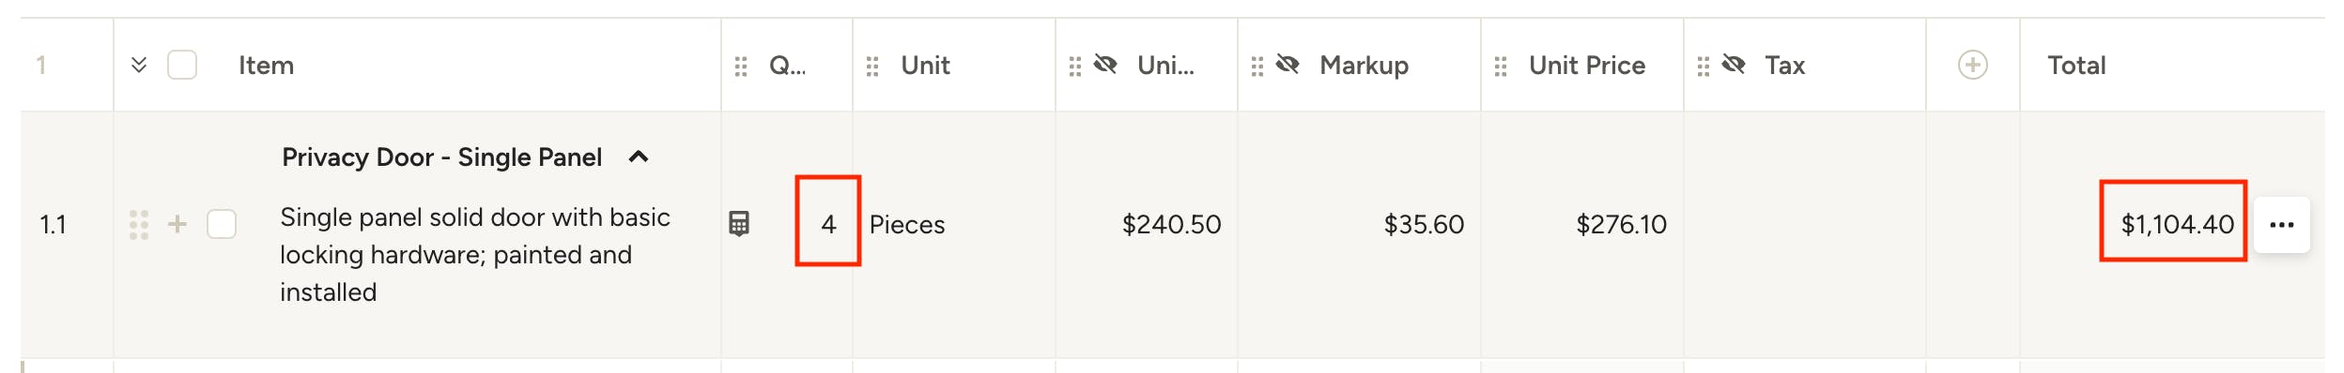Click the plus circle to add column
The image size is (2344, 373).
click(x=1972, y=65)
